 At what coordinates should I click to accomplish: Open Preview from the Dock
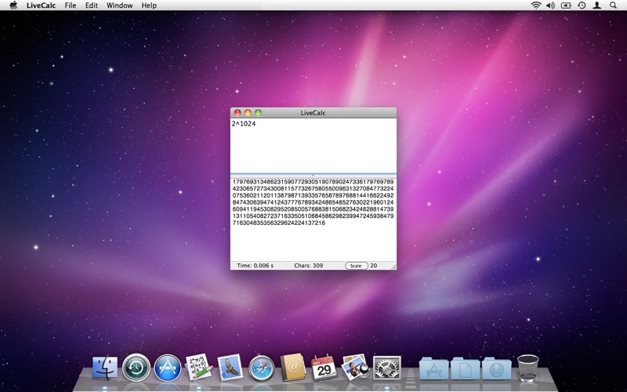(x=355, y=366)
